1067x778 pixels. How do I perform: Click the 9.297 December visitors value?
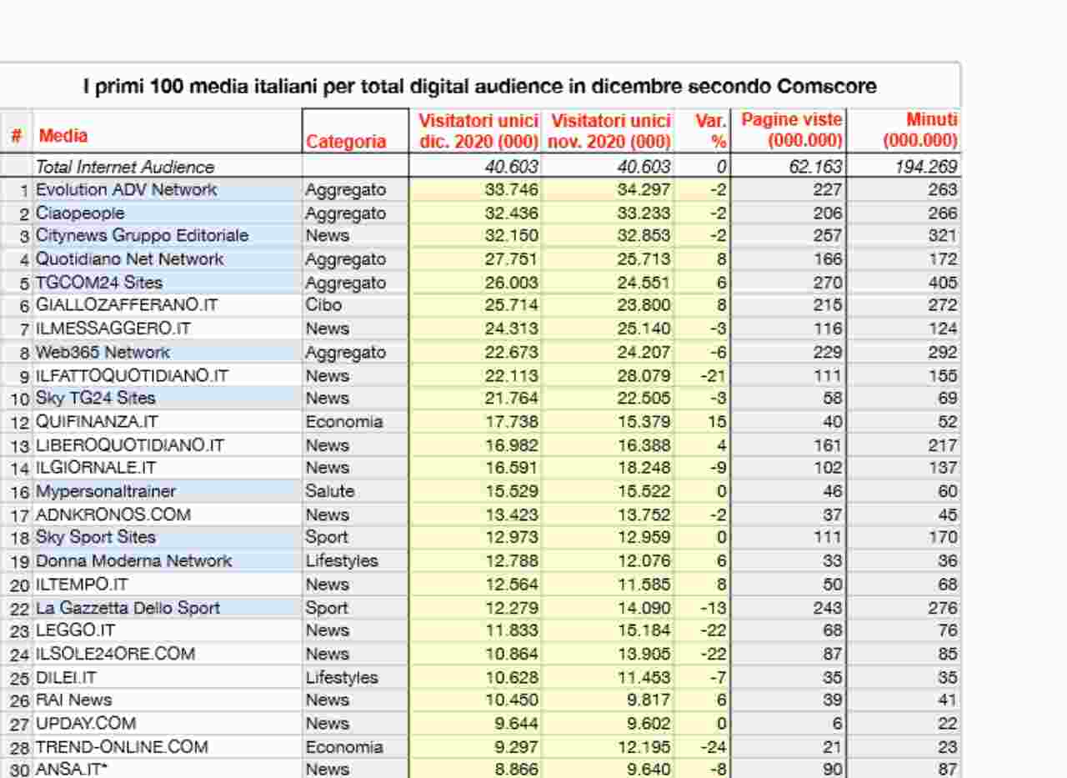(x=517, y=746)
